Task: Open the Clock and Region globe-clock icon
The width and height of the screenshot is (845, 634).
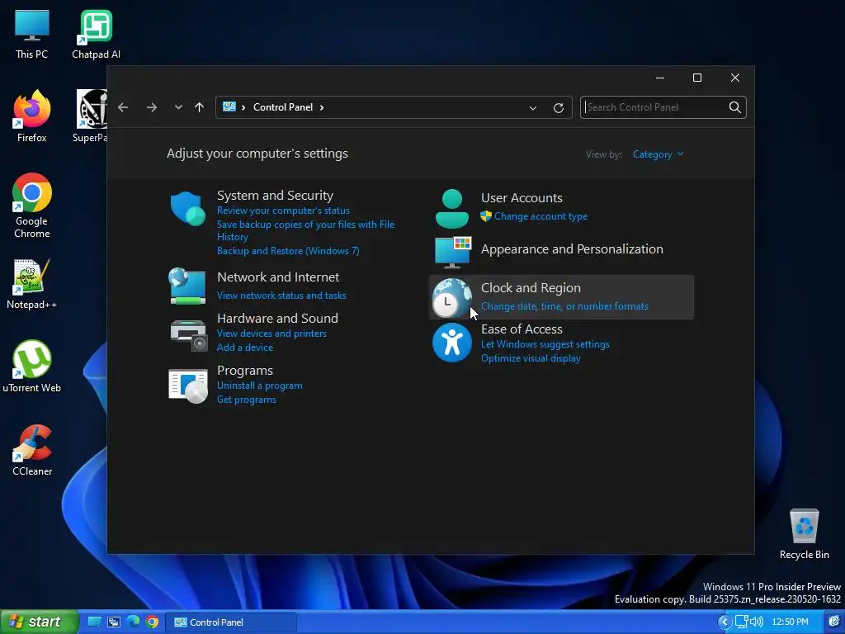Action: (451, 297)
